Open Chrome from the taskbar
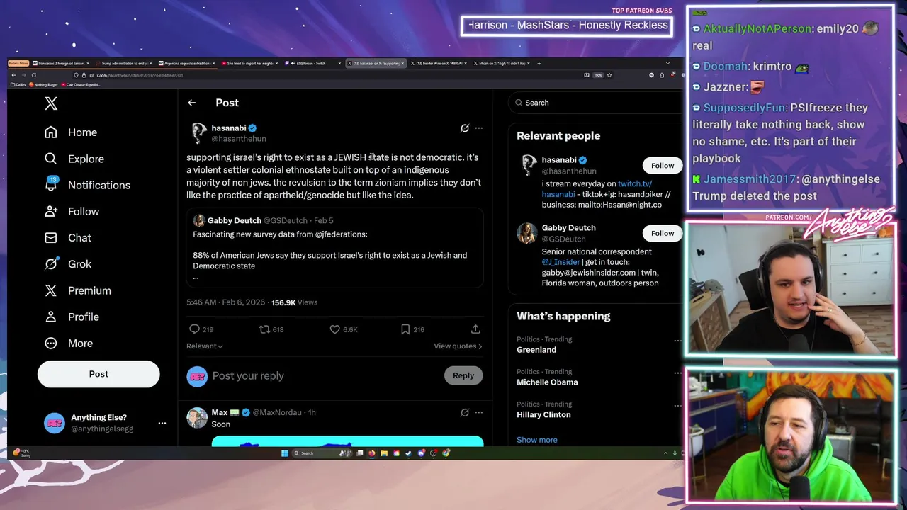 tap(446, 453)
